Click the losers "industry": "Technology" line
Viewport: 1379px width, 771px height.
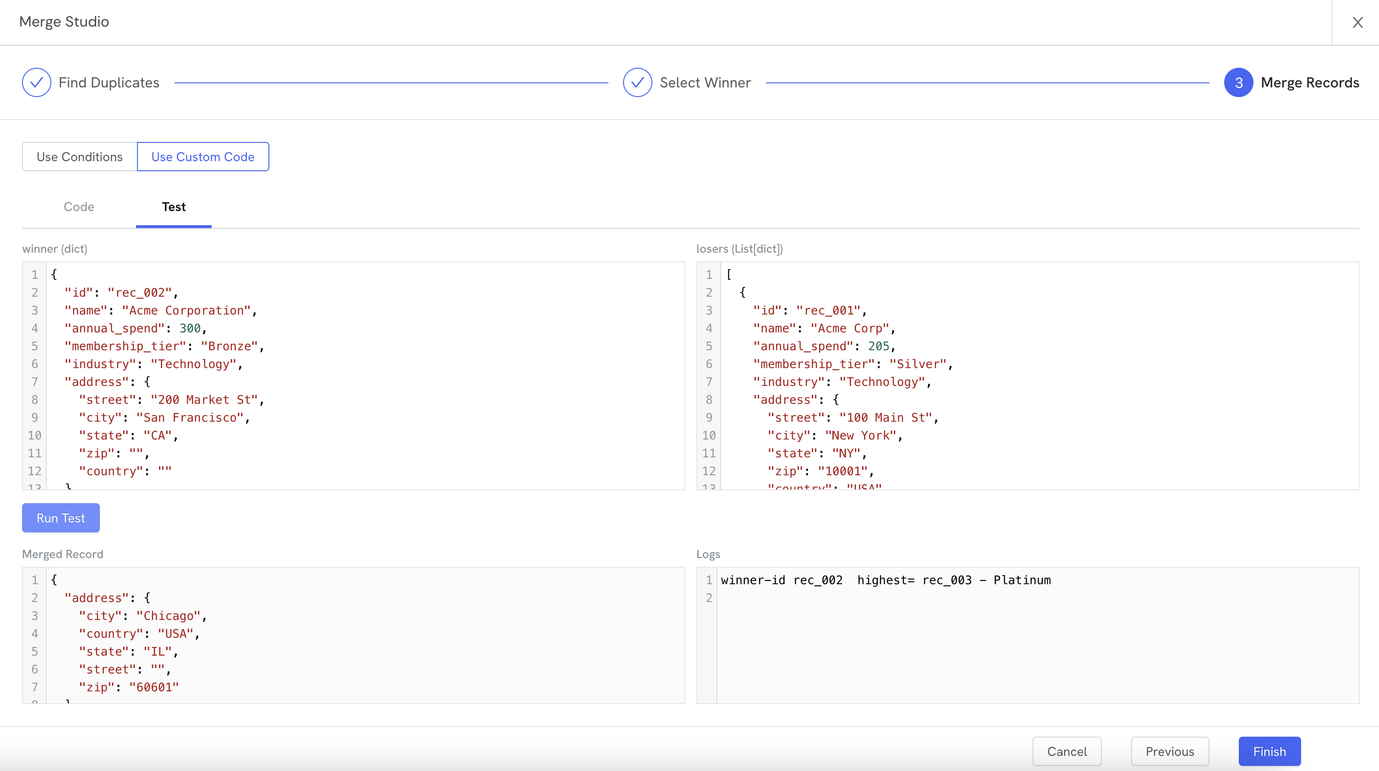[842, 382]
